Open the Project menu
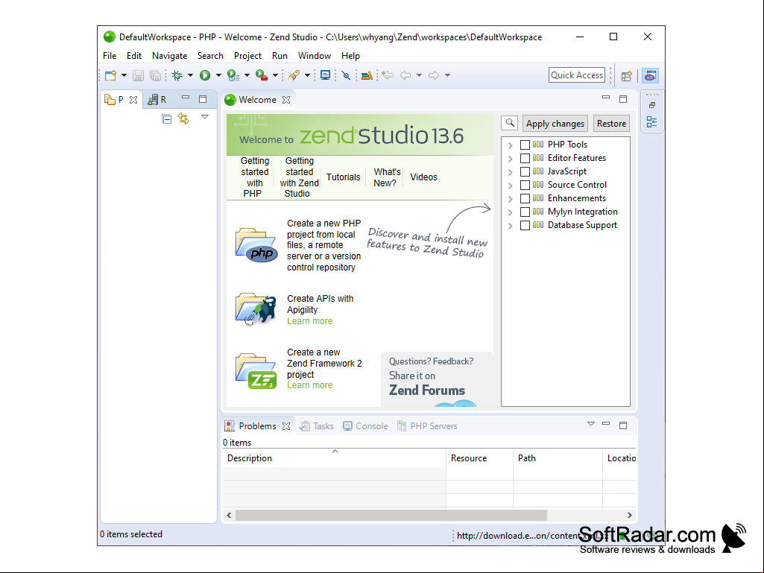 point(247,56)
